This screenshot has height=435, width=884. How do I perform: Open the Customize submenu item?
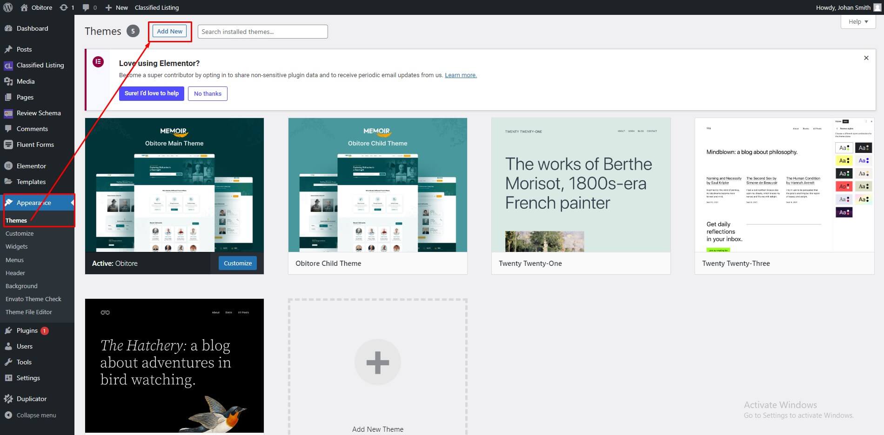pos(20,233)
